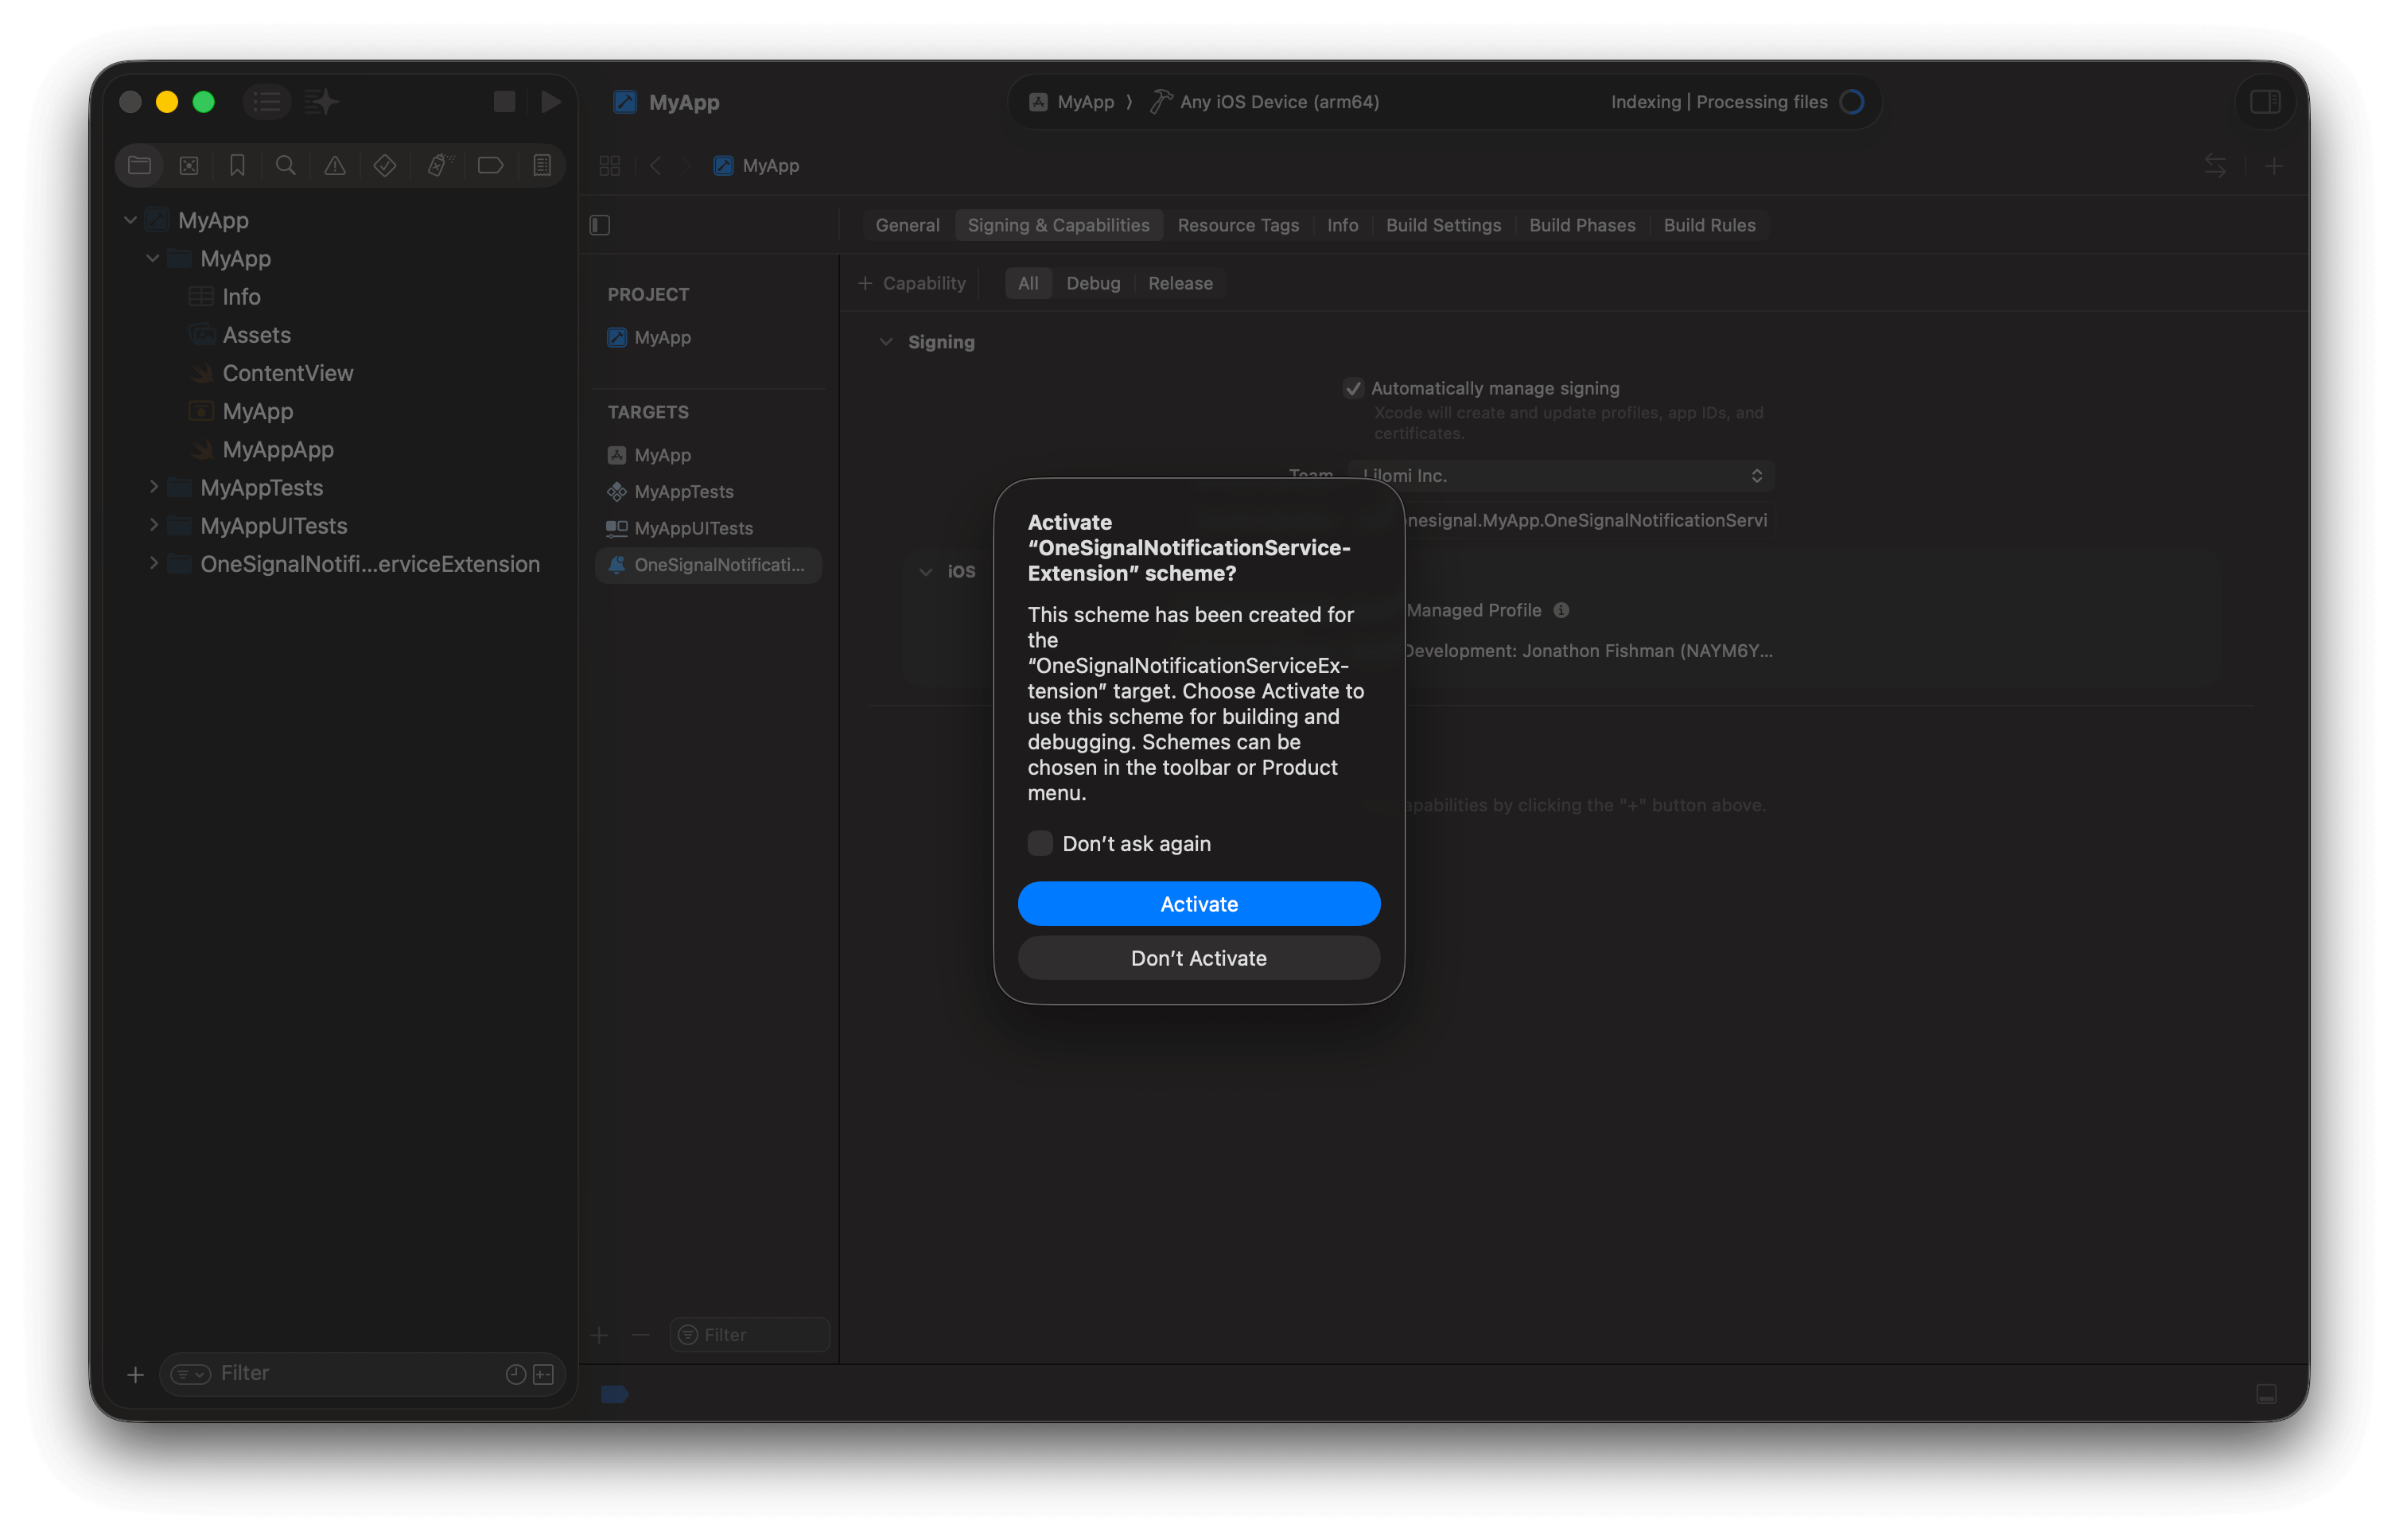Click the editor swap arrows icon
Viewport: 2399px width, 1540px height.
coord(2214,165)
